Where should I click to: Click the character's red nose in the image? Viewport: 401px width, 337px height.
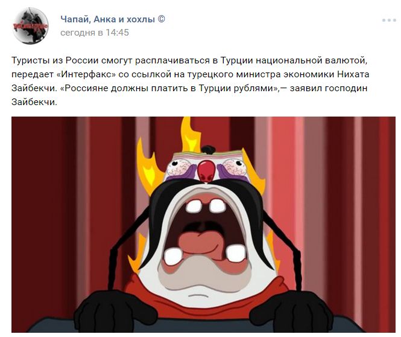(x=206, y=171)
